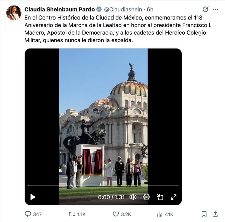Open Claudia Sheinbaum Pardo profile name
The width and height of the screenshot is (225, 222).
[x=59, y=9]
